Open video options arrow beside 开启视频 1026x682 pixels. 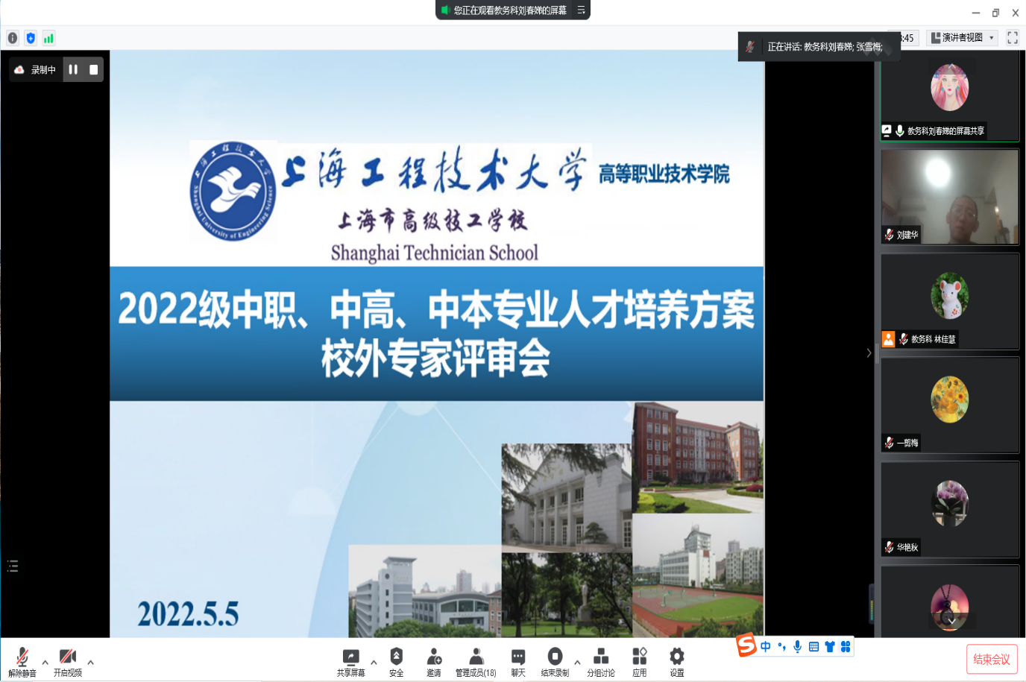click(x=91, y=662)
